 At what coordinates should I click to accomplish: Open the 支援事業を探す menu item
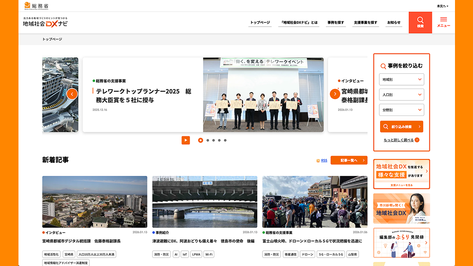click(x=365, y=23)
